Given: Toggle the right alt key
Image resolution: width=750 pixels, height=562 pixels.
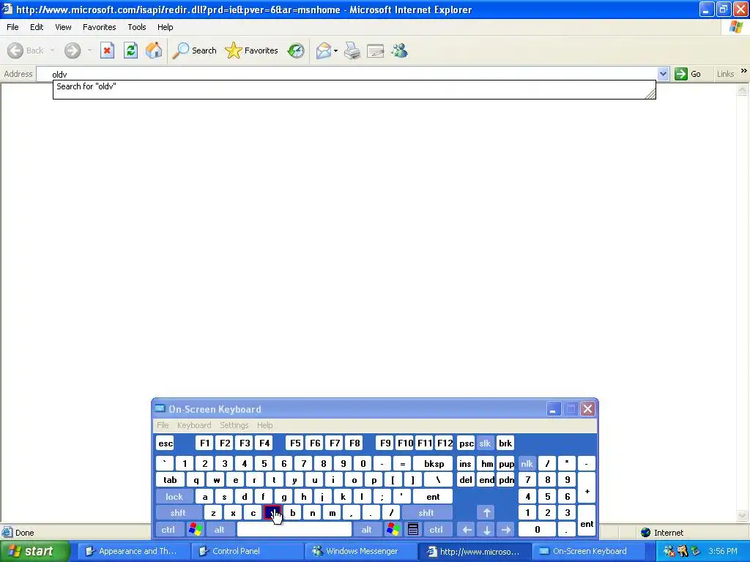Looking at the screenshot, I should [366, 530].
